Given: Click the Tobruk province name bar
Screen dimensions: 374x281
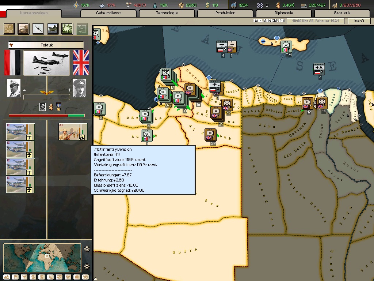Looking at the screenshot, I should pyautogui.click(x=46, y=45).
